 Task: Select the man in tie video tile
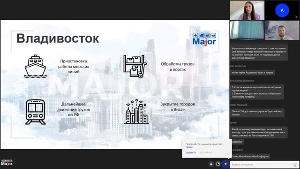[282, 30]
